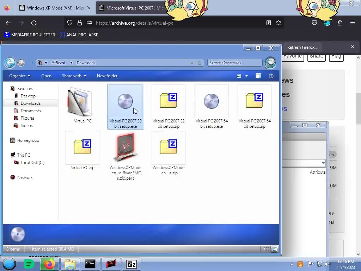Click the Windows Start orb

click(9, 264)
